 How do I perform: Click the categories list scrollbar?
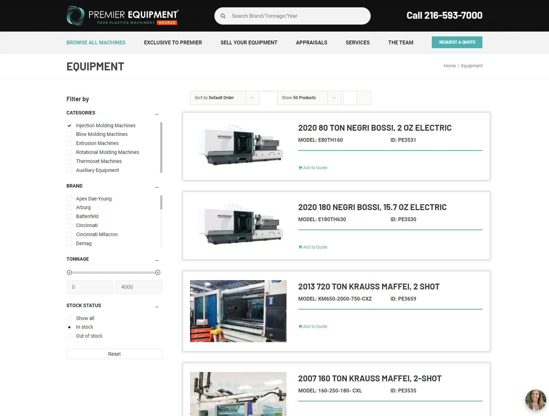tap(161, 147)
